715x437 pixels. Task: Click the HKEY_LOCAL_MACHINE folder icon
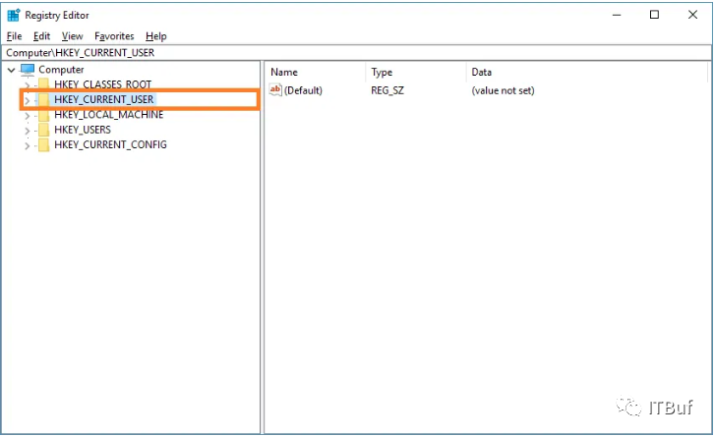tap(44, 115)
